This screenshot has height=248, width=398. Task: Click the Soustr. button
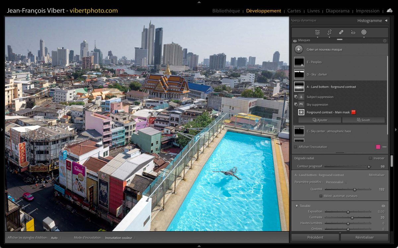click(364, 120)
